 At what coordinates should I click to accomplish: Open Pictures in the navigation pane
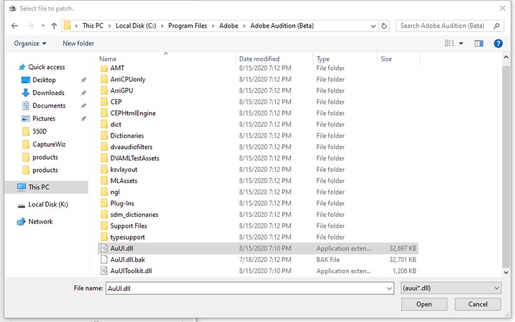tap(44, 118)
